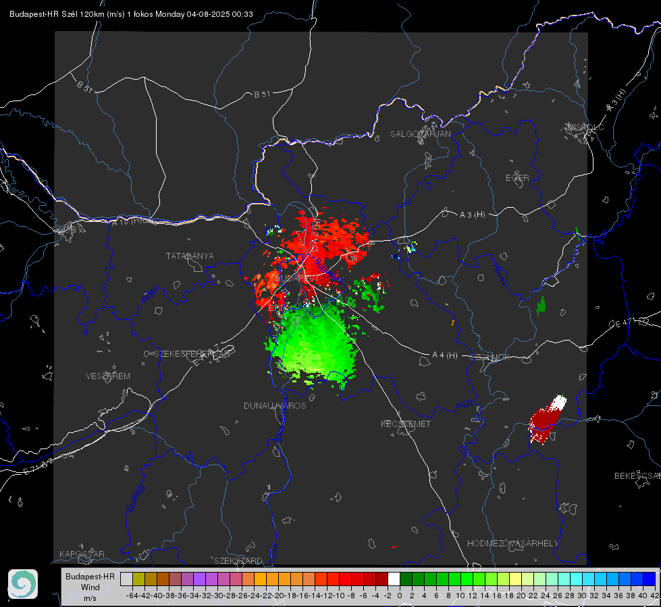Click the SZEKSZÁRD city label
661x607 pixels.
[x=238, y=560]
